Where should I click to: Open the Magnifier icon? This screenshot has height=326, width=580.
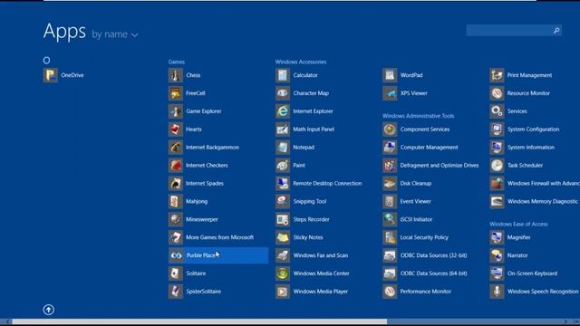pyautogui.click(x=497, y=237)
